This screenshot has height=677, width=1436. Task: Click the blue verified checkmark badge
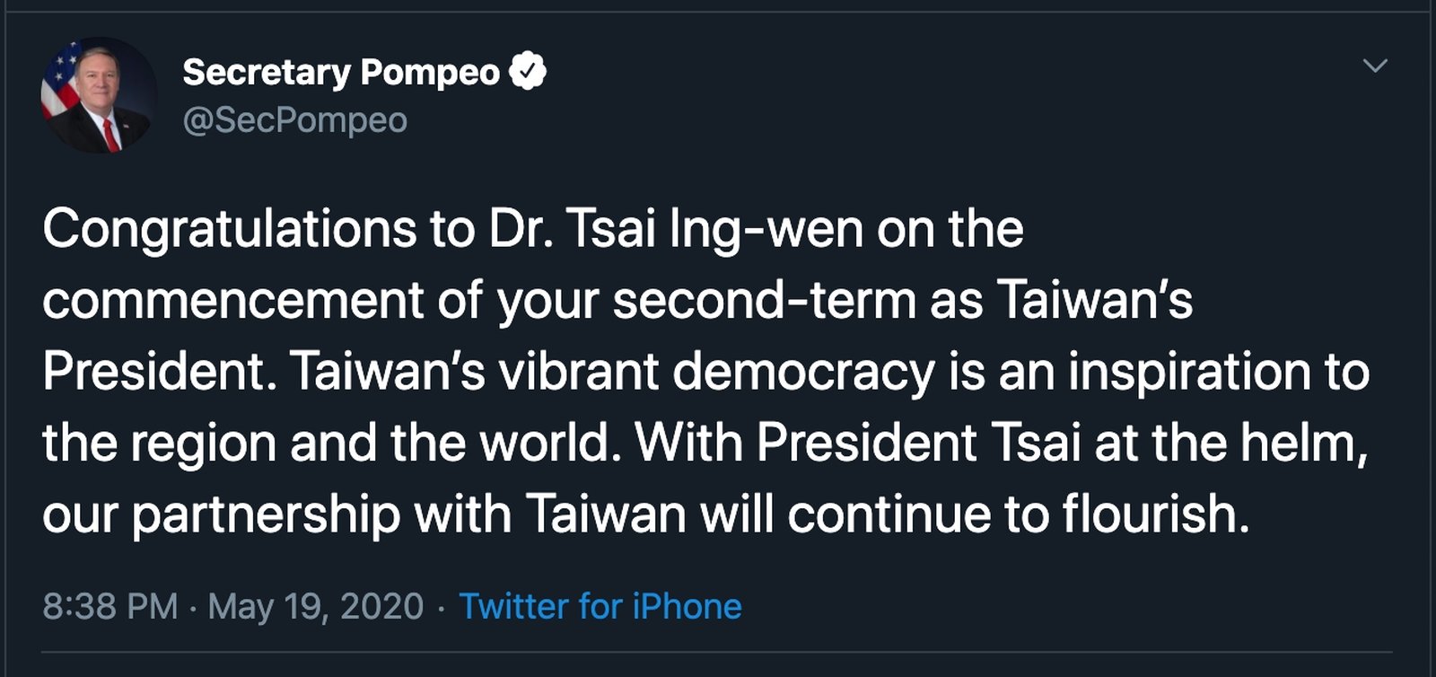(x=528, y=72)
